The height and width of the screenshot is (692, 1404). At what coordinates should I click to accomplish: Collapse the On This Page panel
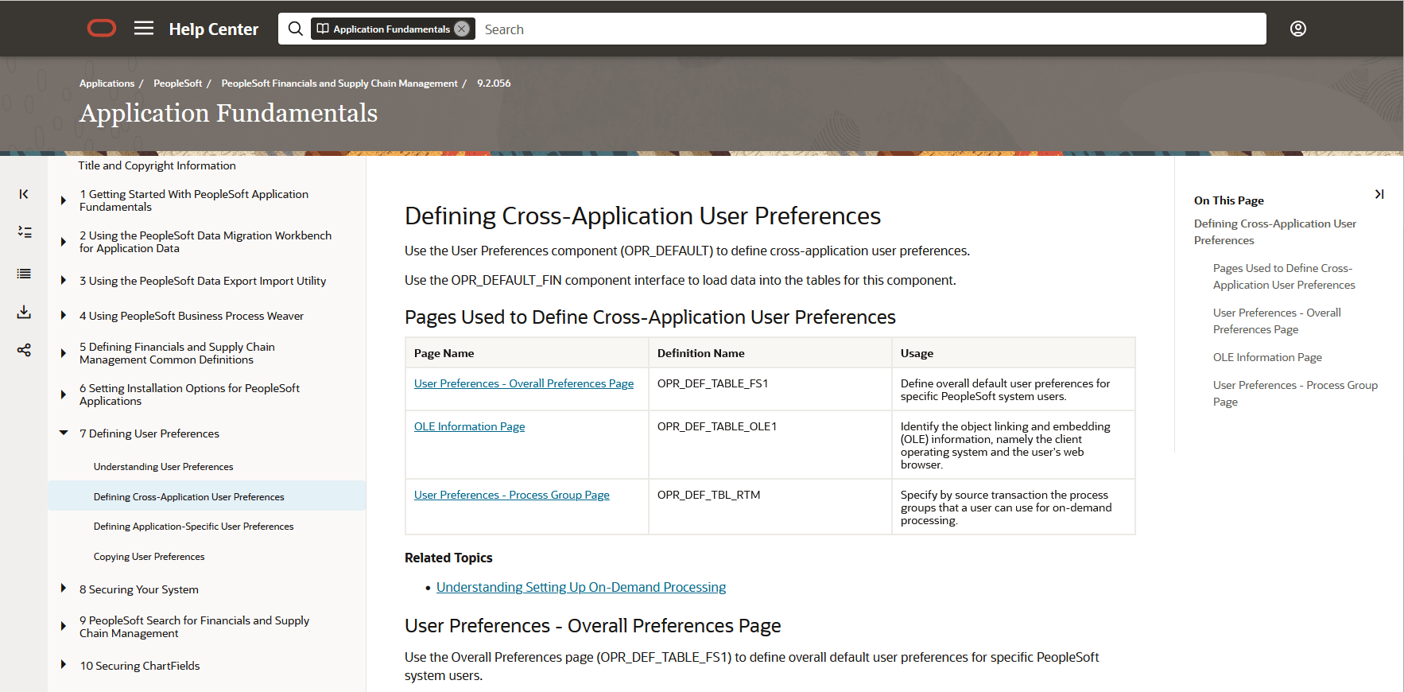tap(1379, 194)
